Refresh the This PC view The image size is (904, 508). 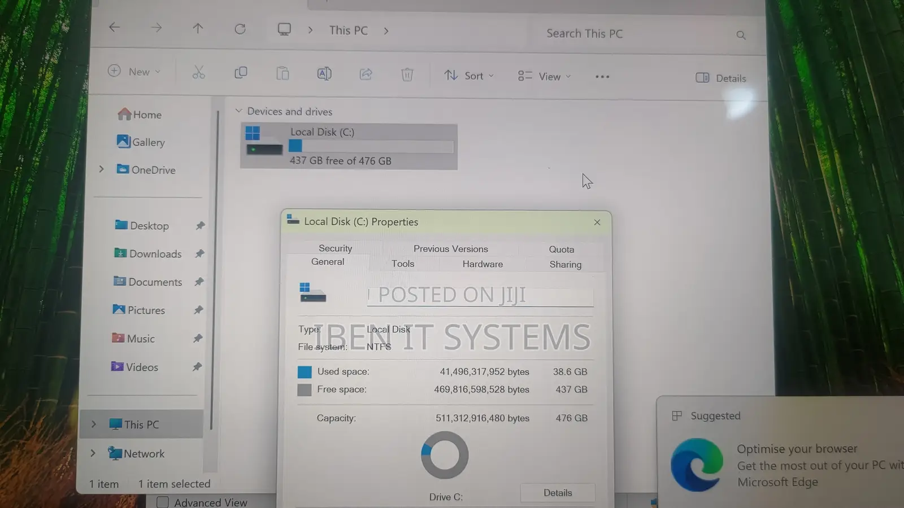240,29
